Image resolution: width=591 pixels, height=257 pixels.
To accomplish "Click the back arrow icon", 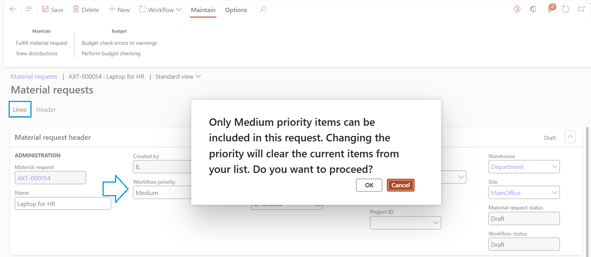I will point(13,9).
